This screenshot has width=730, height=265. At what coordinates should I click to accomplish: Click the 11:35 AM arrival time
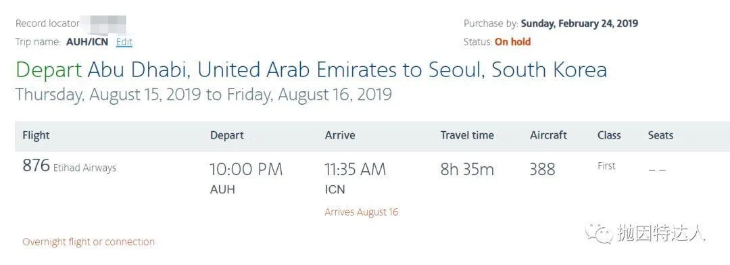point(356,170)
